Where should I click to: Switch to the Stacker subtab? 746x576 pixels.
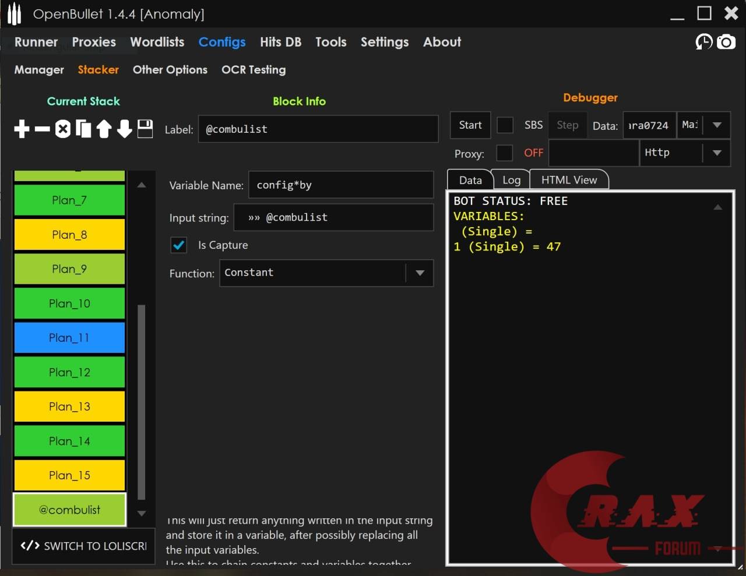tap(98, 70)
